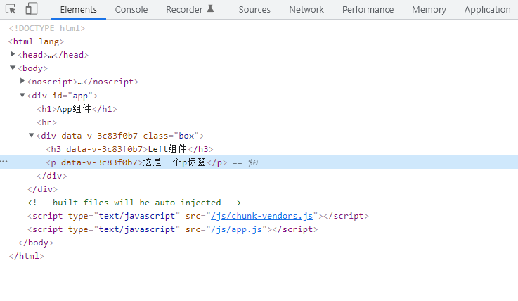Switch to the Elements tab
The image size is (518, 301).
[78, 10]
